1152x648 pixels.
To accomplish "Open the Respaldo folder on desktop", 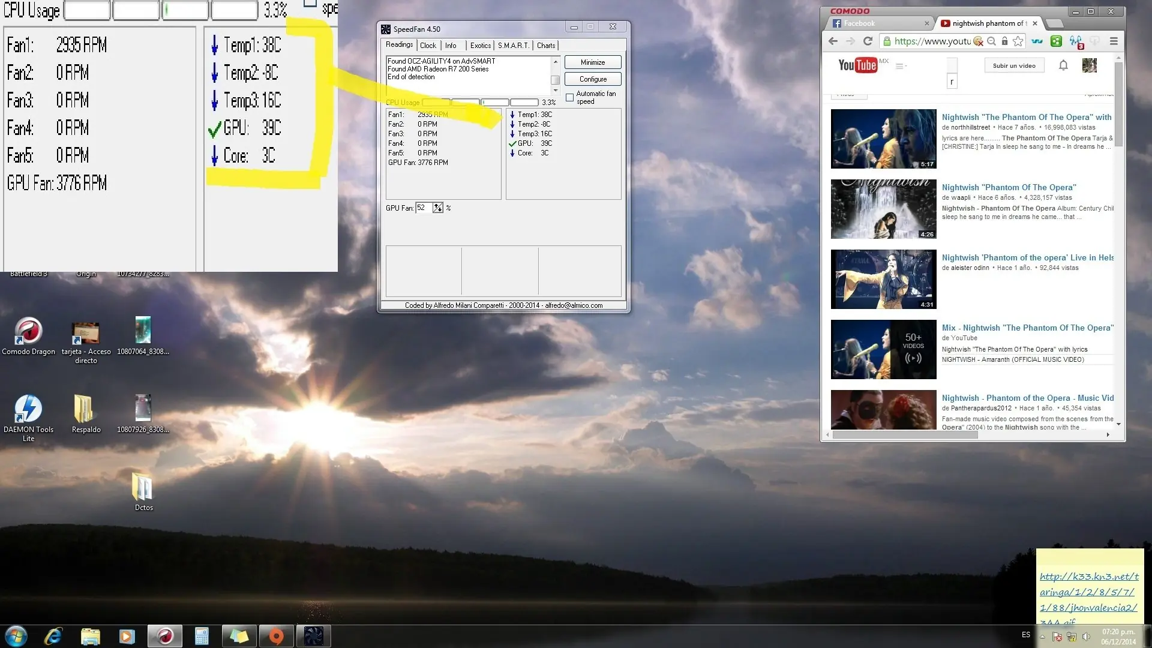I will [x=86, y=414].
